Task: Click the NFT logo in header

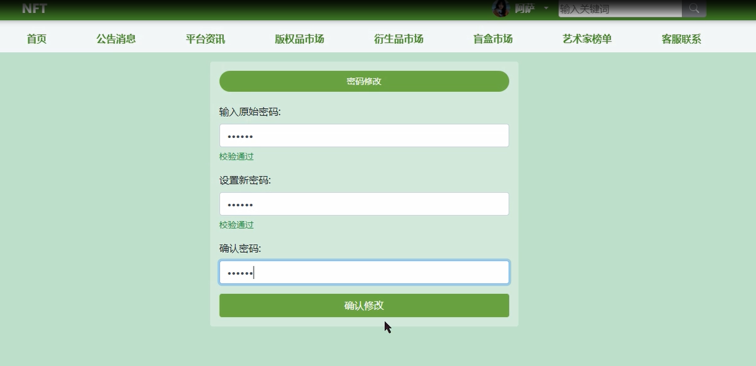Action: click(34, 9)
